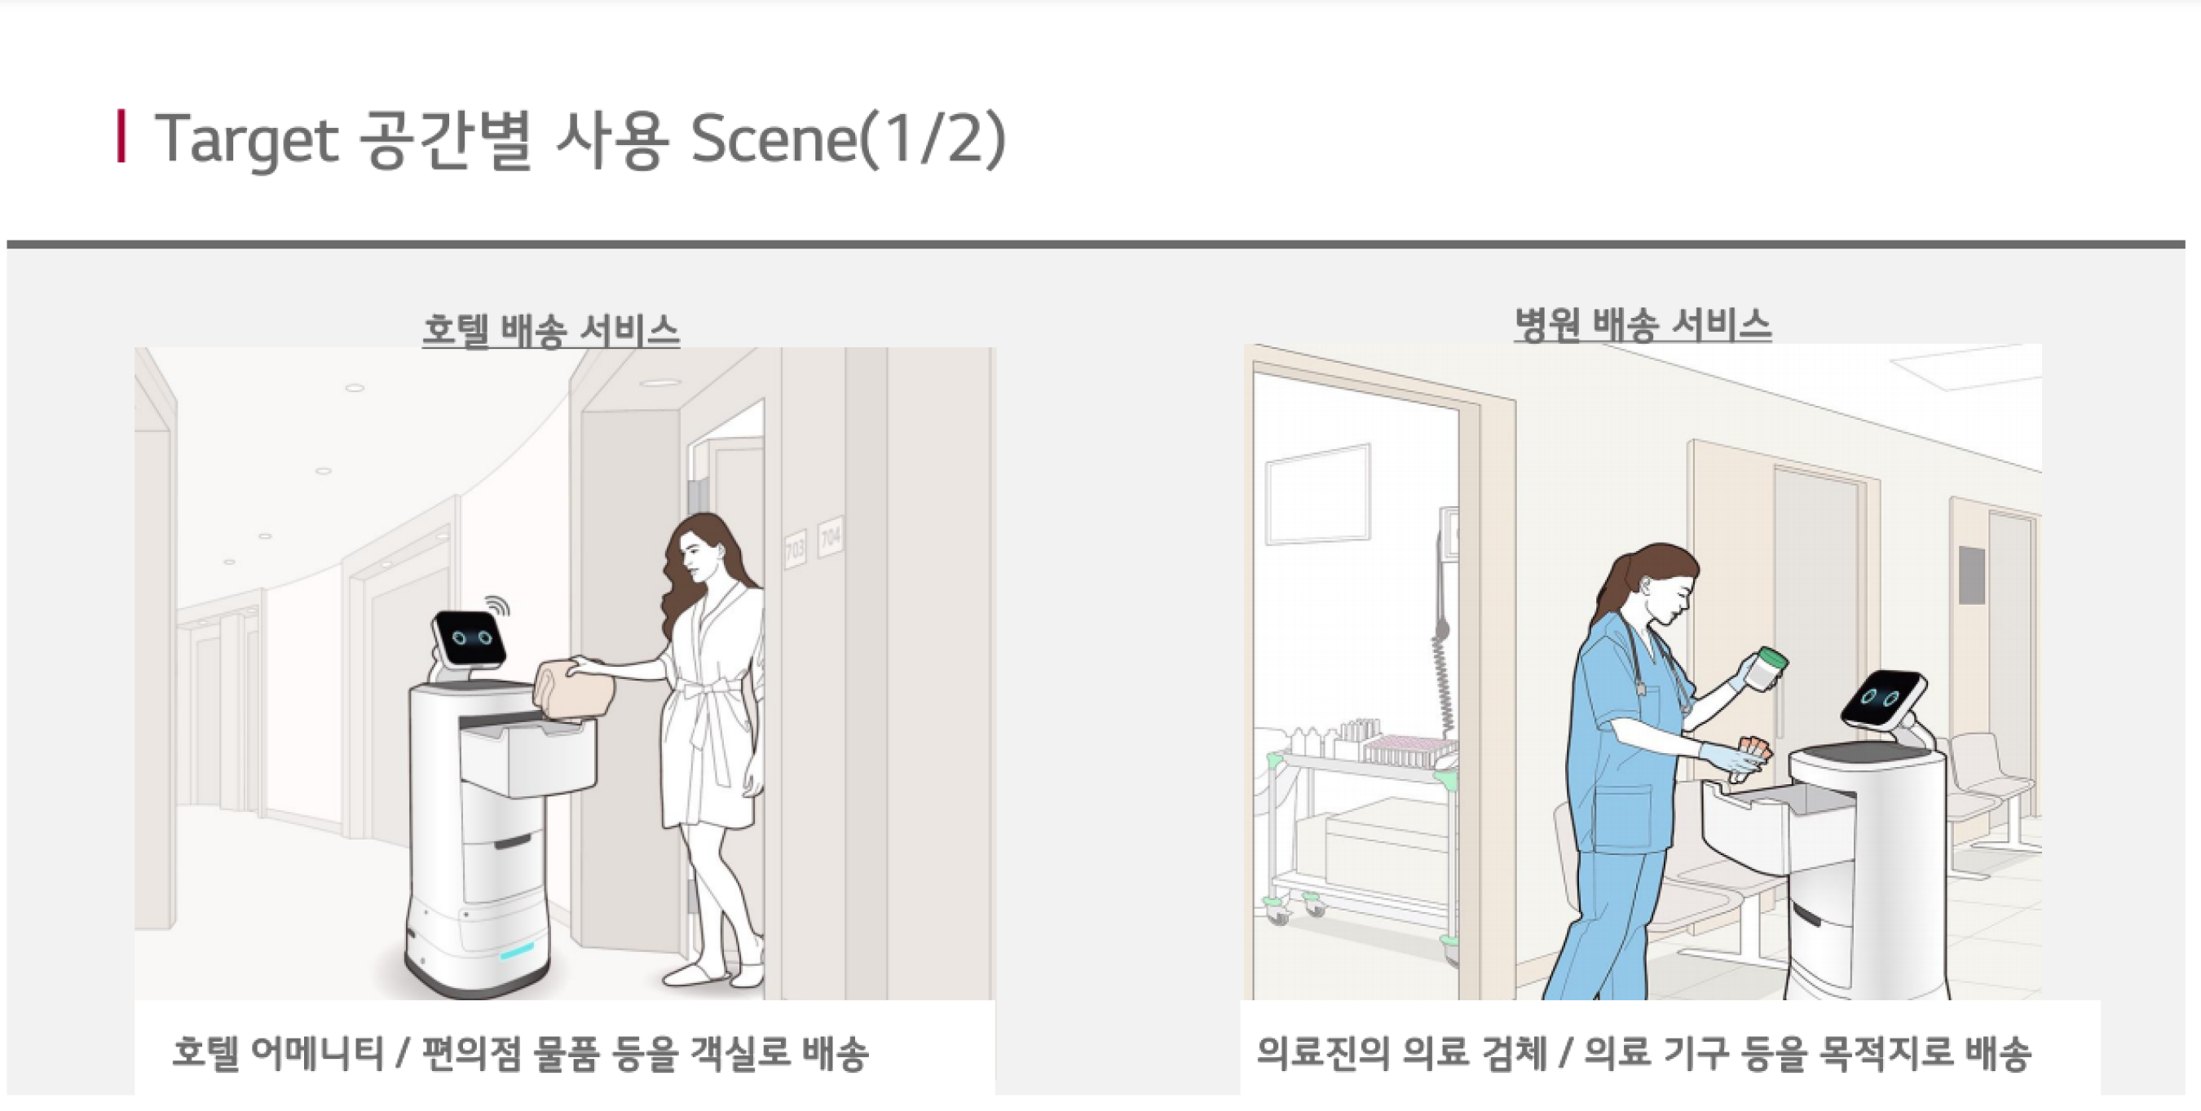Viewport: 2201px width, 1111px height.
Task: Click the horizontal gray divider line below title
Action: [x=1096, y=245]
